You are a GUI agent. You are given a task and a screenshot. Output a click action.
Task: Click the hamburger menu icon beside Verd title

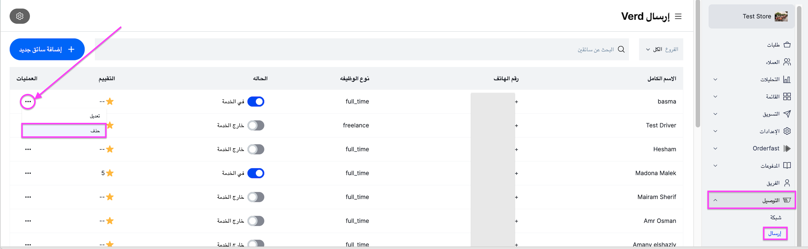pyautogui.click(x=678, y=16)
